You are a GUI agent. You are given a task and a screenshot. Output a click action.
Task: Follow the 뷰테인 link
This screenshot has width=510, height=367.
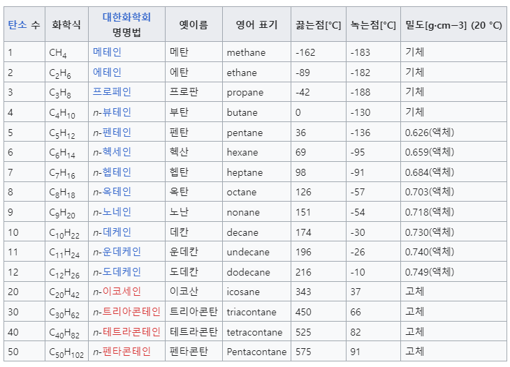(117, 112)
